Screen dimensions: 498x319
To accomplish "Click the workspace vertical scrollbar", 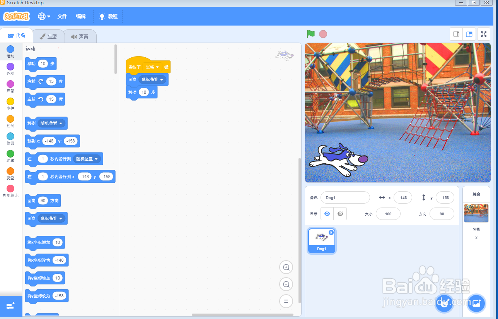I will [x=299, y=230].
